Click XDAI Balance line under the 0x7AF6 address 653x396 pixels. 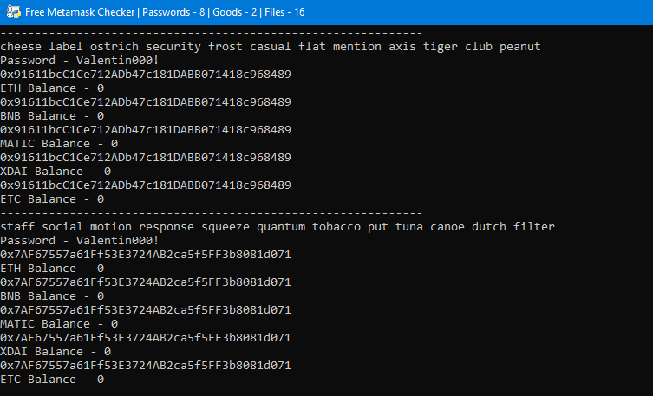[56, 352]
